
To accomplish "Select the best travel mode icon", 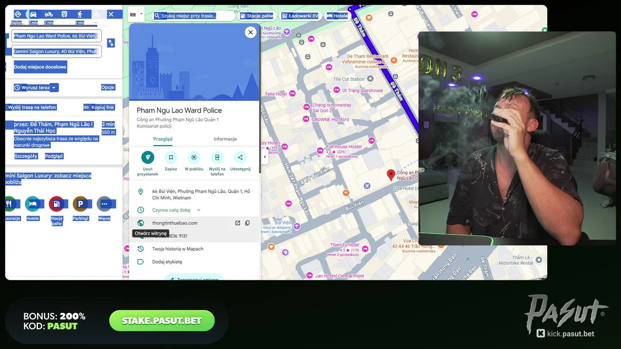I will tap(17, 14).
